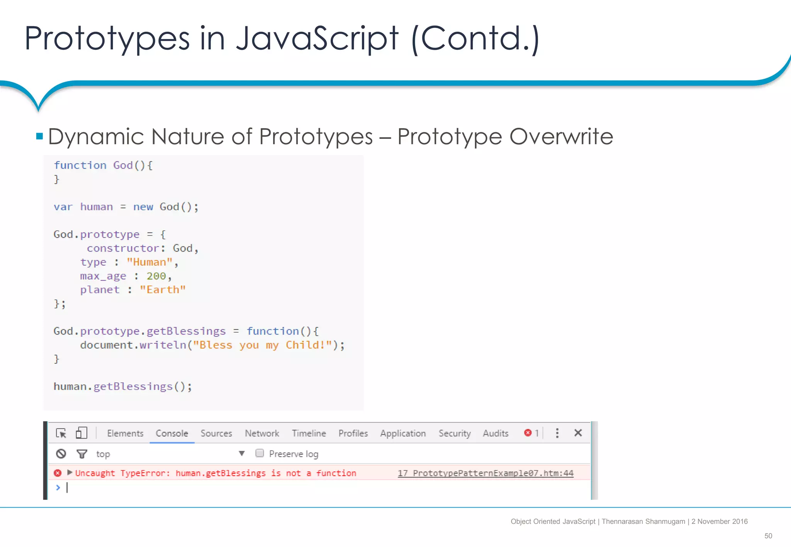Click the 'function God(){' code line

[x=103, y=165]
